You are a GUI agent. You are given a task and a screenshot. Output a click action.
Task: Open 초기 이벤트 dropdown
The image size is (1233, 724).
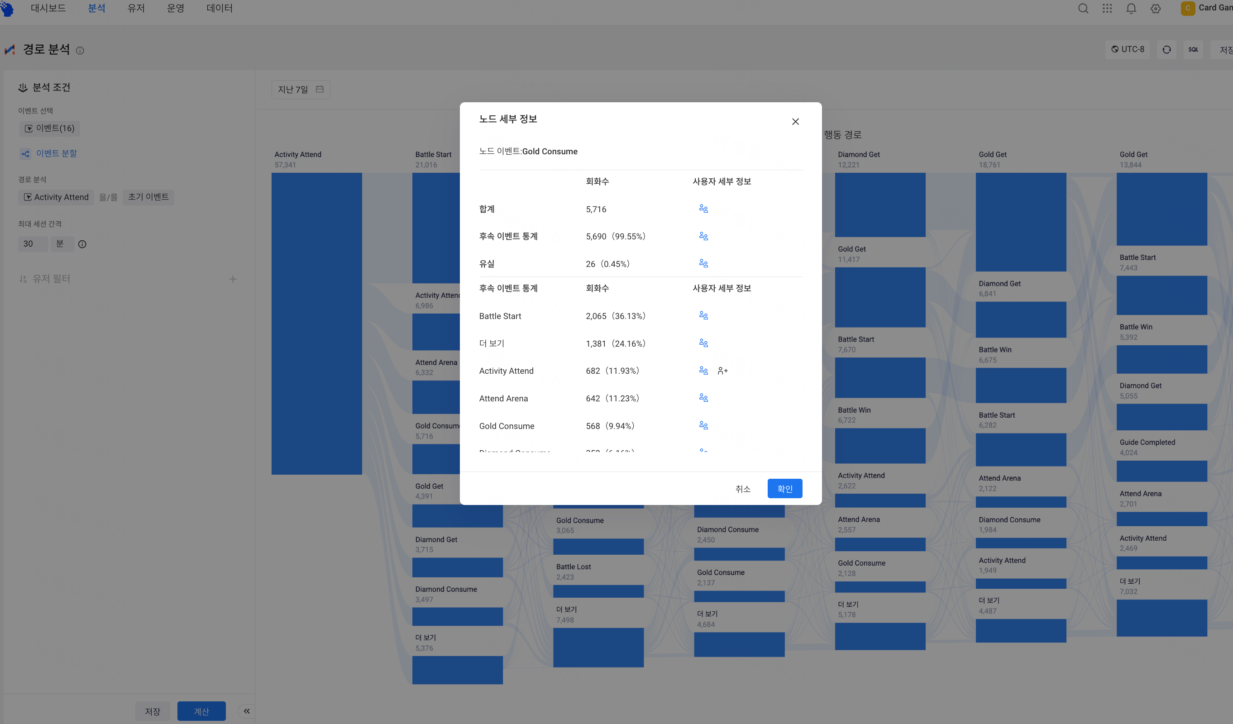tap(148, 197)
